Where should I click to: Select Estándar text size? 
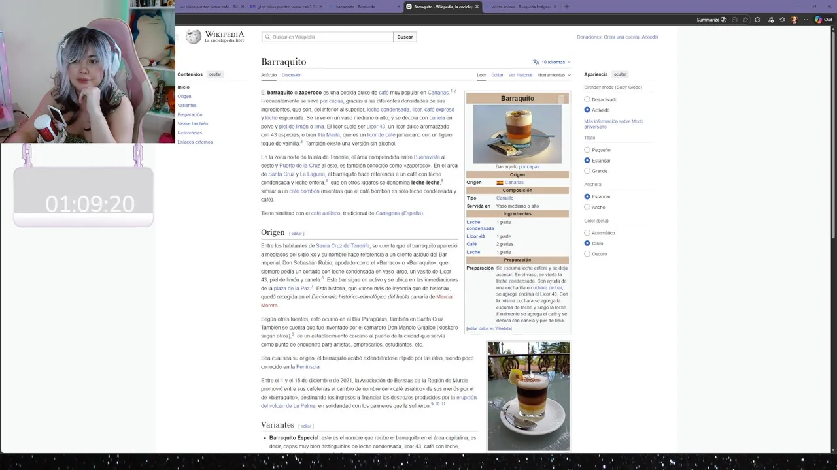587,161
